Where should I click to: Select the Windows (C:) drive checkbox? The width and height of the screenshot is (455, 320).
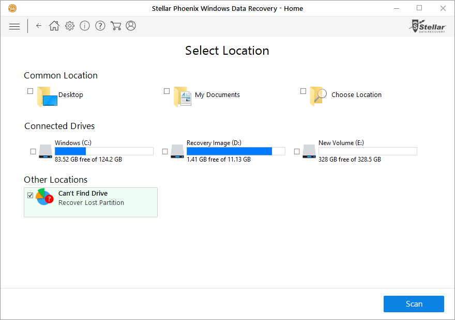click(x=33, y=152)
